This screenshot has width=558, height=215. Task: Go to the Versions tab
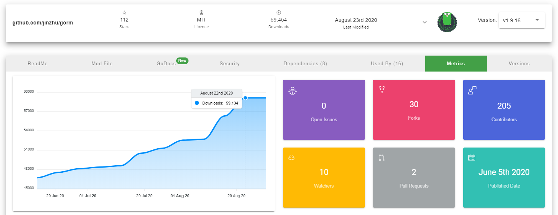tap(519, 63)
